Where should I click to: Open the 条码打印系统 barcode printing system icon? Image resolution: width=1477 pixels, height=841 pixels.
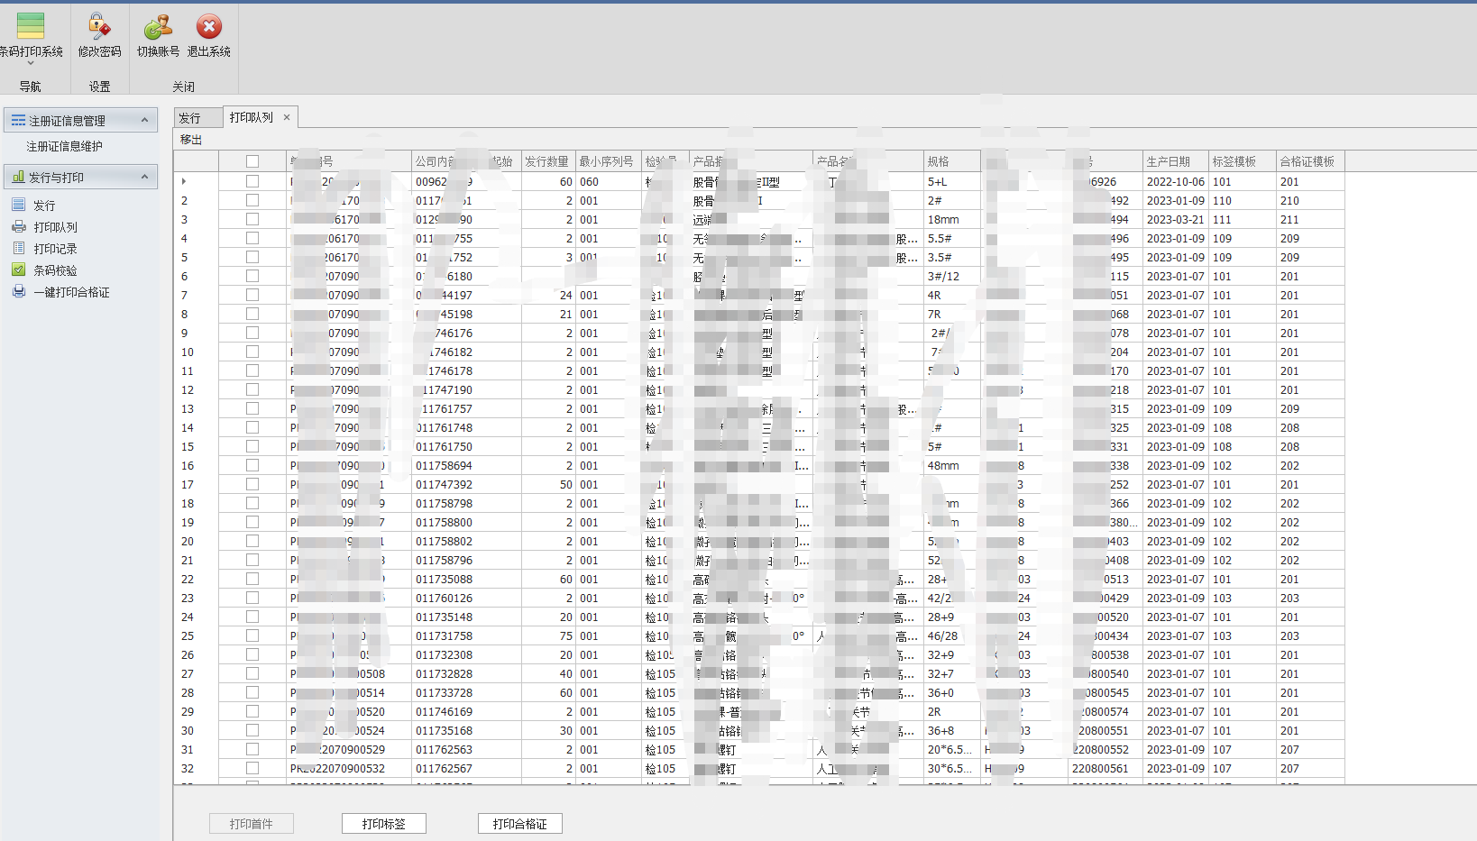click(31, 26)
